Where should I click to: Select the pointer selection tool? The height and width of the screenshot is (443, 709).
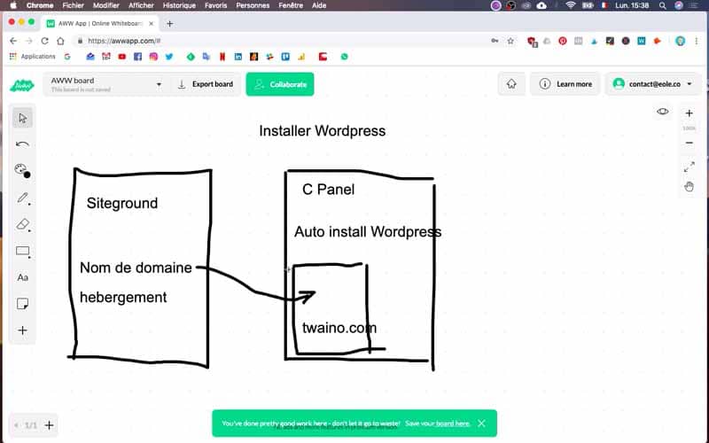(22, 119)
